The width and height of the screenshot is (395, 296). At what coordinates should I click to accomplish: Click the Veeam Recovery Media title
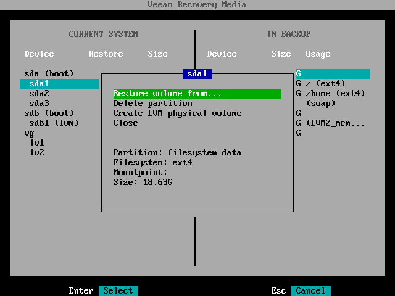(x=197, y=4)
